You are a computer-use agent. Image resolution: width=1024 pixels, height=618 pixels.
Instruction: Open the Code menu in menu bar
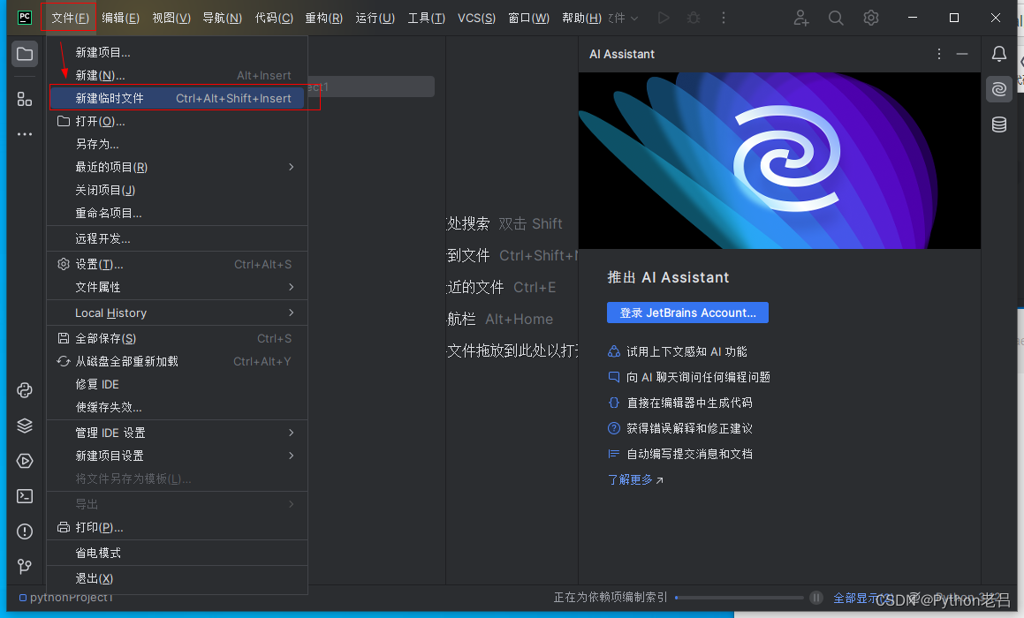tap(274, 18)
